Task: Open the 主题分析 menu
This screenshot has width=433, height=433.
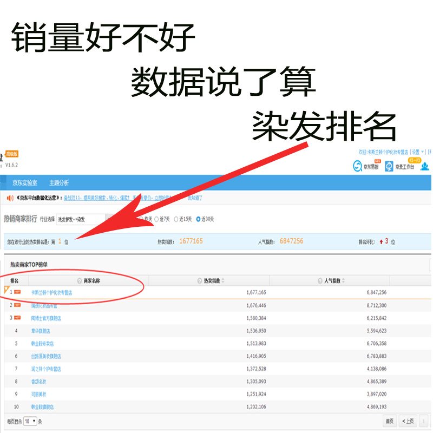Action: point(59,183)
